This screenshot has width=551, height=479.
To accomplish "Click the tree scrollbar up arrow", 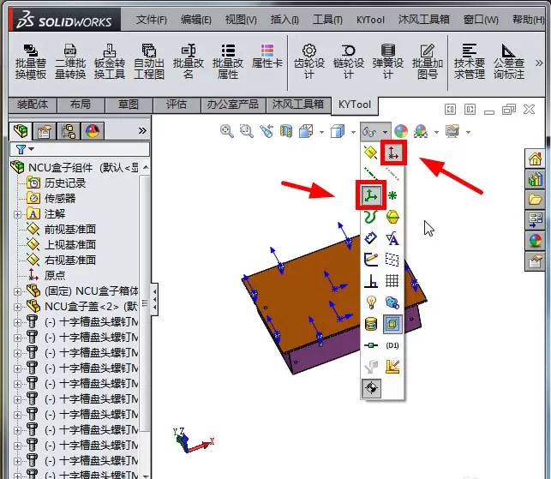I will (146, 168).
